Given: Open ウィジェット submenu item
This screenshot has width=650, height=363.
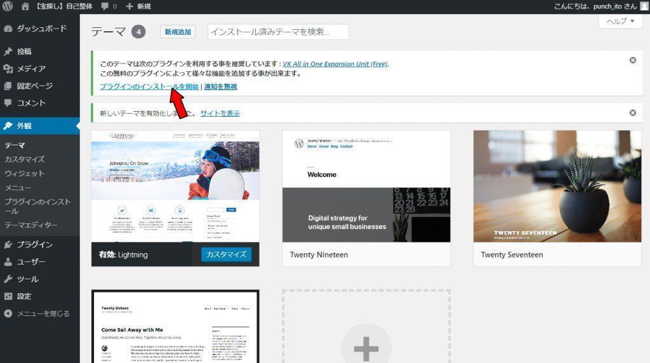Looking at the screenshot, I should click(25, 174).
